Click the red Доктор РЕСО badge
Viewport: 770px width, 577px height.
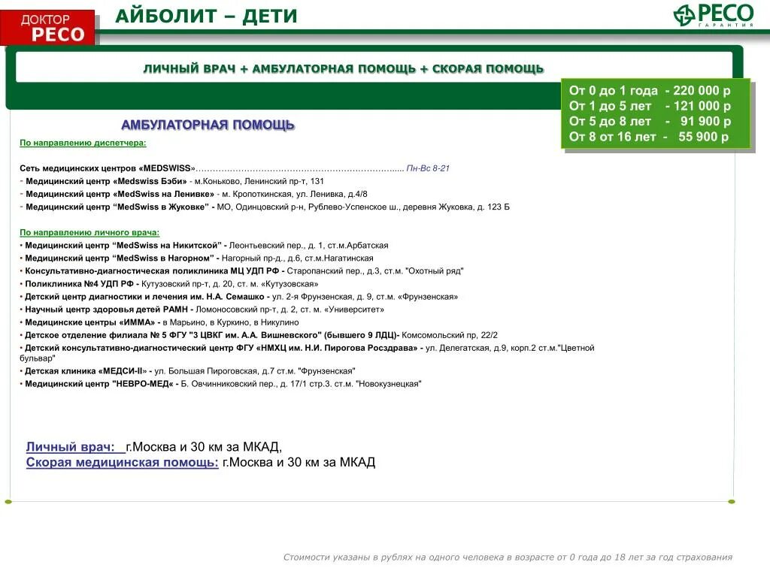(x=47, y=28)
